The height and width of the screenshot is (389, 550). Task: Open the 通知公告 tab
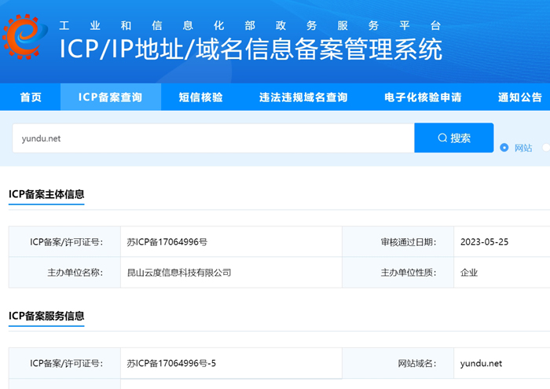520,97
